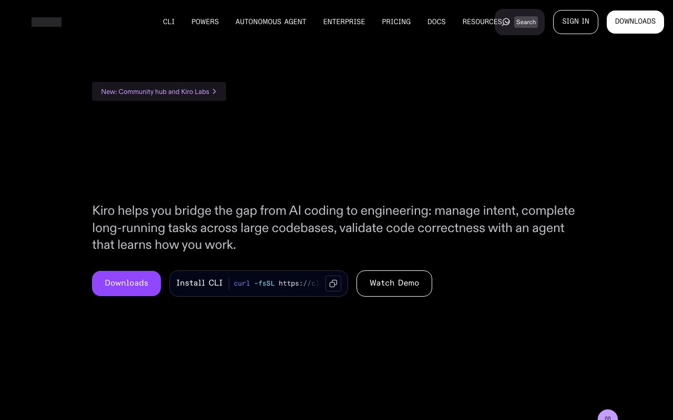Go to the POWERS page
This screenshot has height=420, width=673.
[x=205, y=22]
